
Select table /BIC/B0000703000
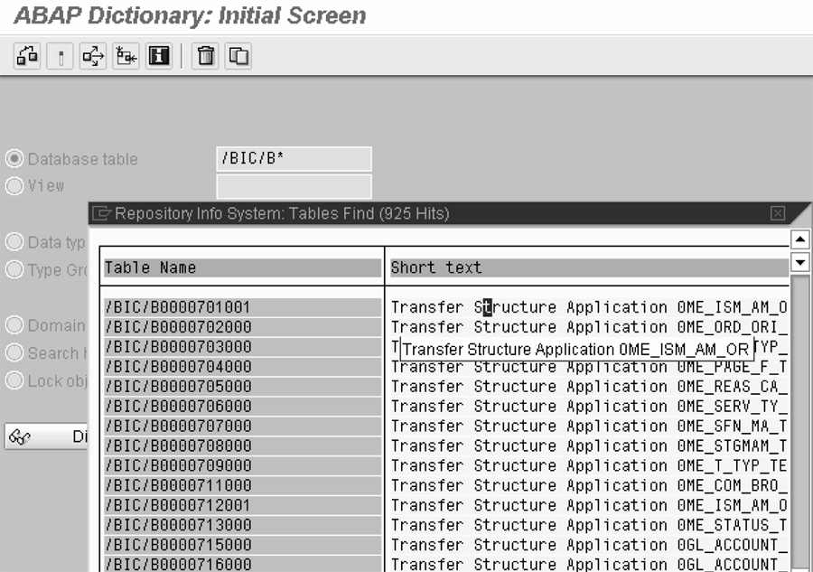tap(243, 347)
